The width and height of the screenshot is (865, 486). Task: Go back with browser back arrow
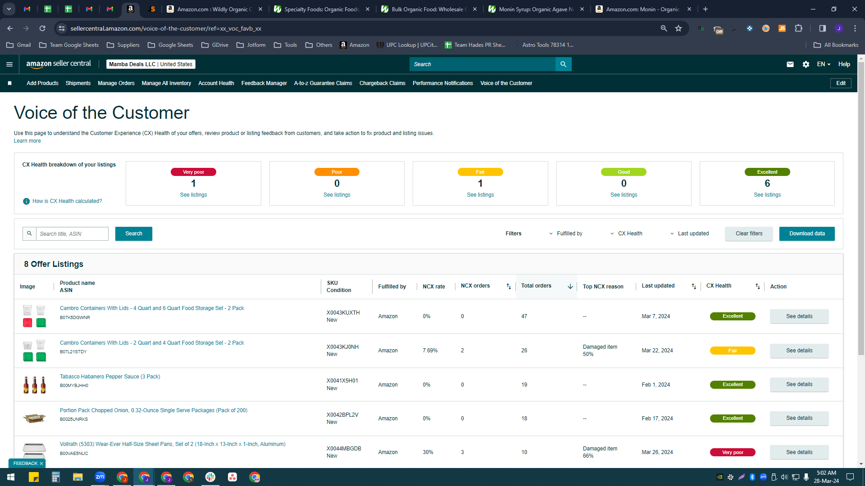point(10,28)
